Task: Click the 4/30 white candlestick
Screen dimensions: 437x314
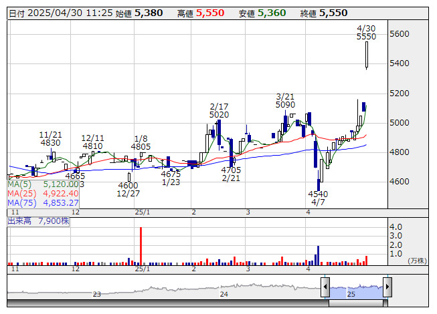Action: (367, 55)
